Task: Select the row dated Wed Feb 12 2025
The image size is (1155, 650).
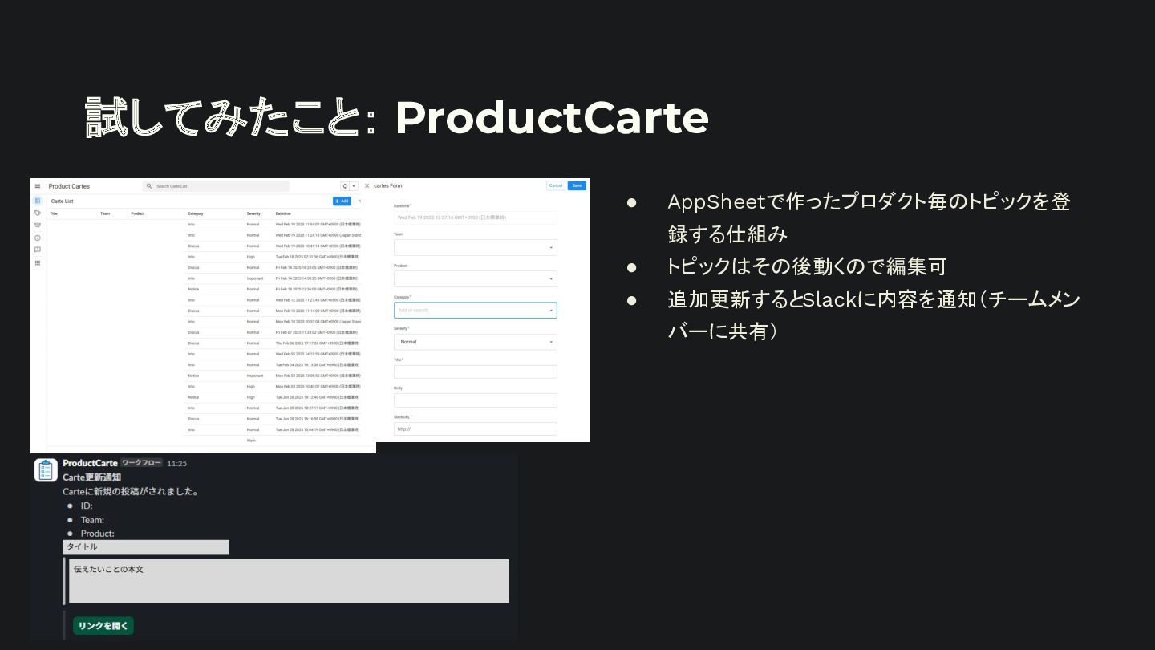Action: 204,300
